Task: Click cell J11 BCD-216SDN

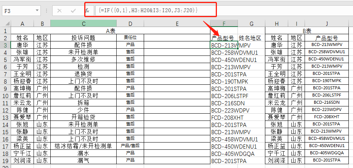Action: 327,103
